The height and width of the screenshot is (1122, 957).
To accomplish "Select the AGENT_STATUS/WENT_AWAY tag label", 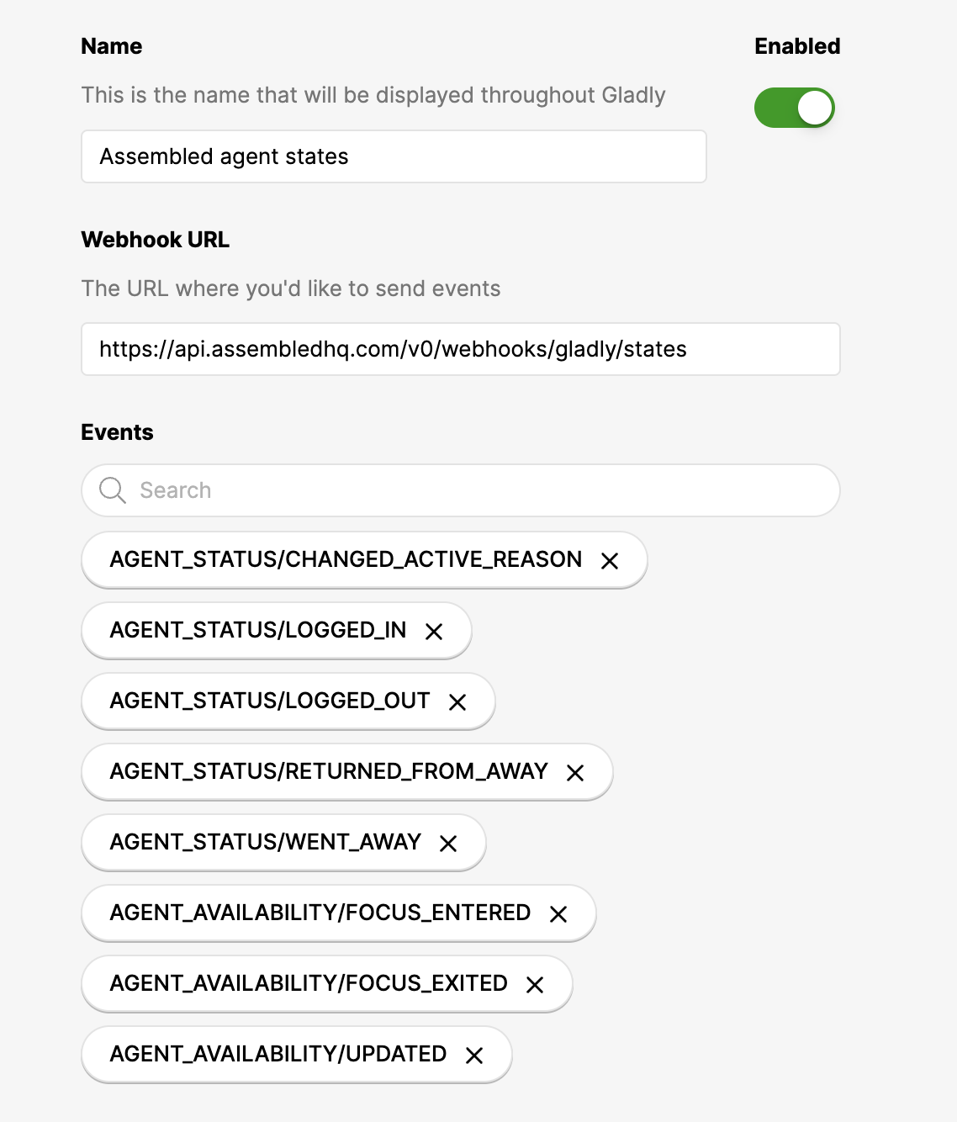I will [x=266, y=842].
